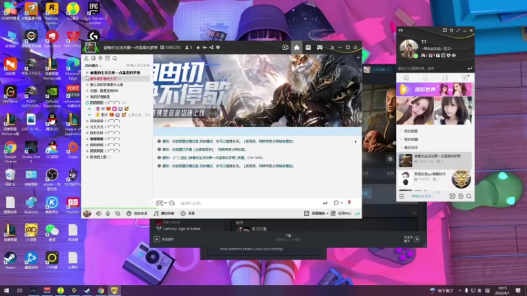Open the channel template dropdown
Viewport: 527px width, 296px height.
316,213
